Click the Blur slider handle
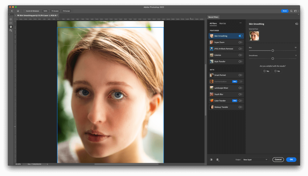The image size is (308, 176). (273, 50)
